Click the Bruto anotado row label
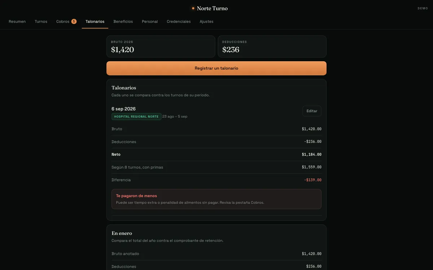The height and width of the screenshot is (270, 433). (125, 254)
